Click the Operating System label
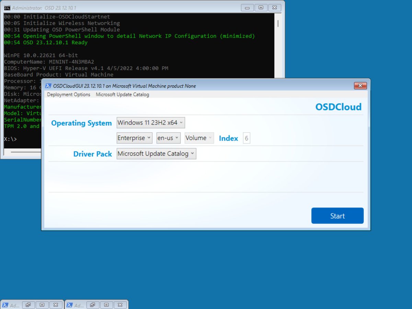The height and width of the screenshot is (309, 412). (x=81, y=123)
